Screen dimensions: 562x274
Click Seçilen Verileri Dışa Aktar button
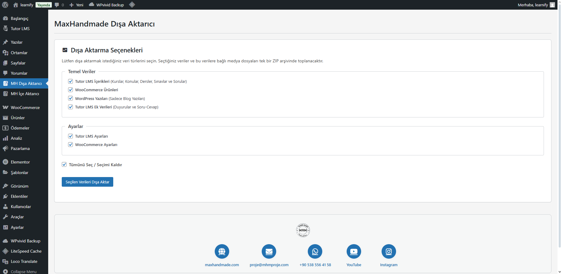pyautogui.click(x=87, y=182)
